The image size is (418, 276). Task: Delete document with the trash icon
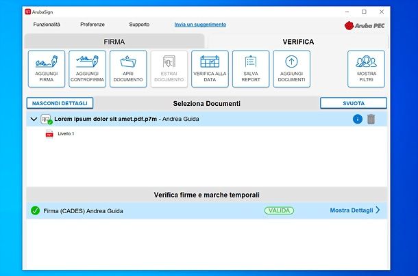click(x=371, y=119)
